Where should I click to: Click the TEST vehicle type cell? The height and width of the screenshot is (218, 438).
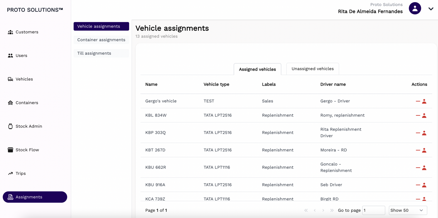click(x=209, y=101)
